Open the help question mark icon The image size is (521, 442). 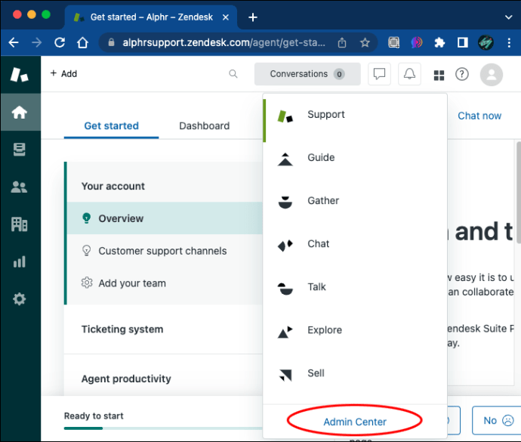[462, 74]
